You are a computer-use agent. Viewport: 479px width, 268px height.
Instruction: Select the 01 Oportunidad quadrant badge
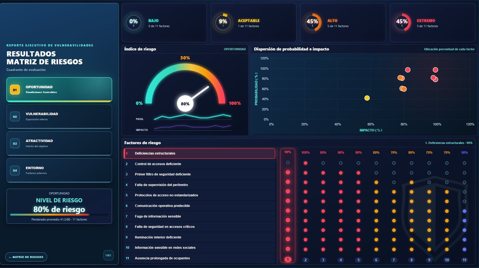pyautogui.click(x=15, y=90)
